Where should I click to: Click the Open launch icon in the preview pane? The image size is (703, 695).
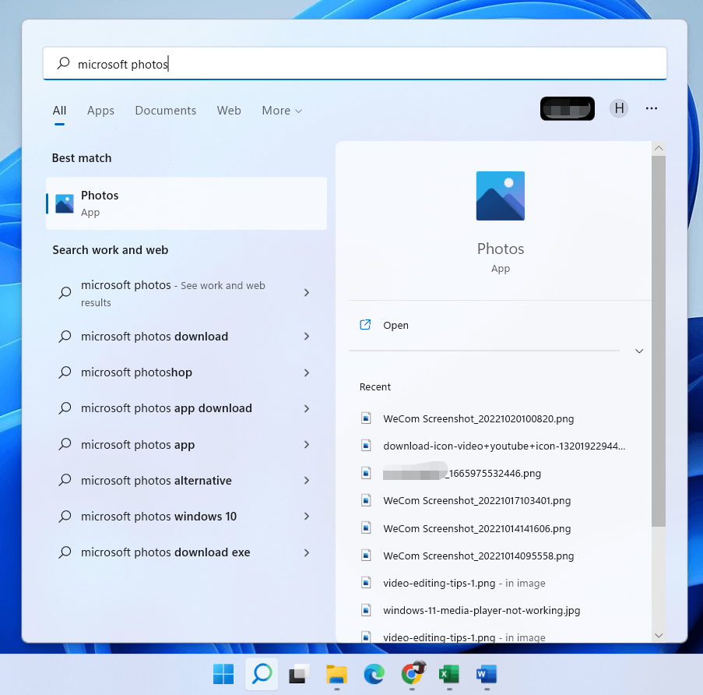365,324
